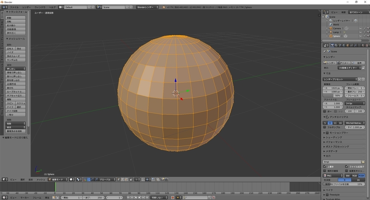Toggle the アンチエイリアス checkbox
The height and width of the screenshot is (200, 370).
coord(327,117)
